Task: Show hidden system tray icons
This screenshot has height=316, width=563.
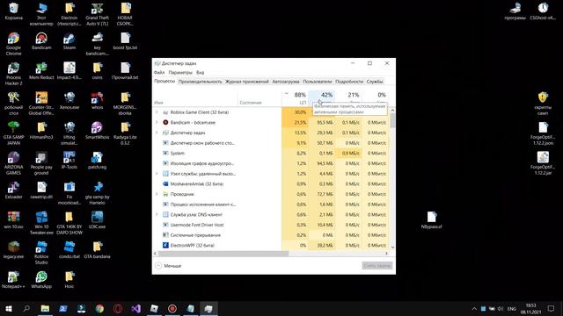Action: click(x=474, y=309)
